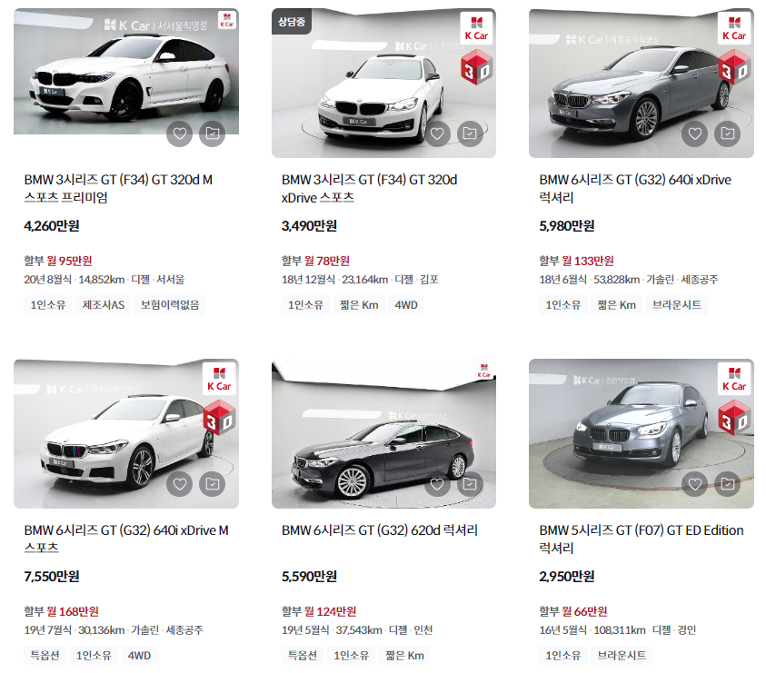This screenshot has height=673, width=766.
Task: Click compare folder icon on GT 320d xDrive 스포츠
Action: tap(470, 134)
